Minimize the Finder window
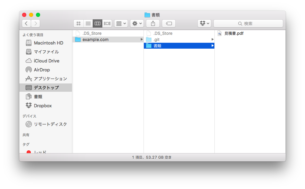The image size is (305, 189). tap(31, 15)
